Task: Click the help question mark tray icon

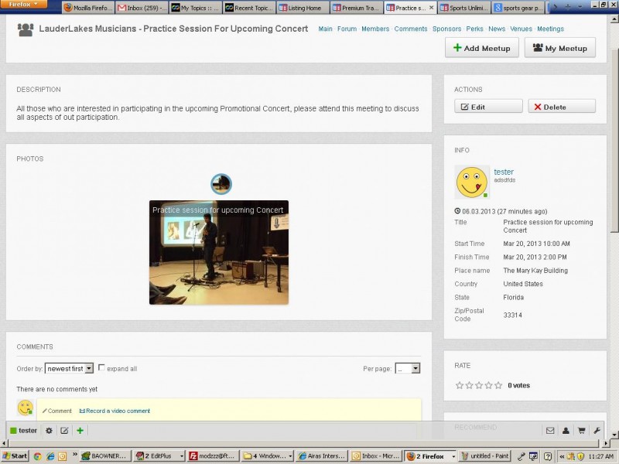Action: [x=548, y=456]
